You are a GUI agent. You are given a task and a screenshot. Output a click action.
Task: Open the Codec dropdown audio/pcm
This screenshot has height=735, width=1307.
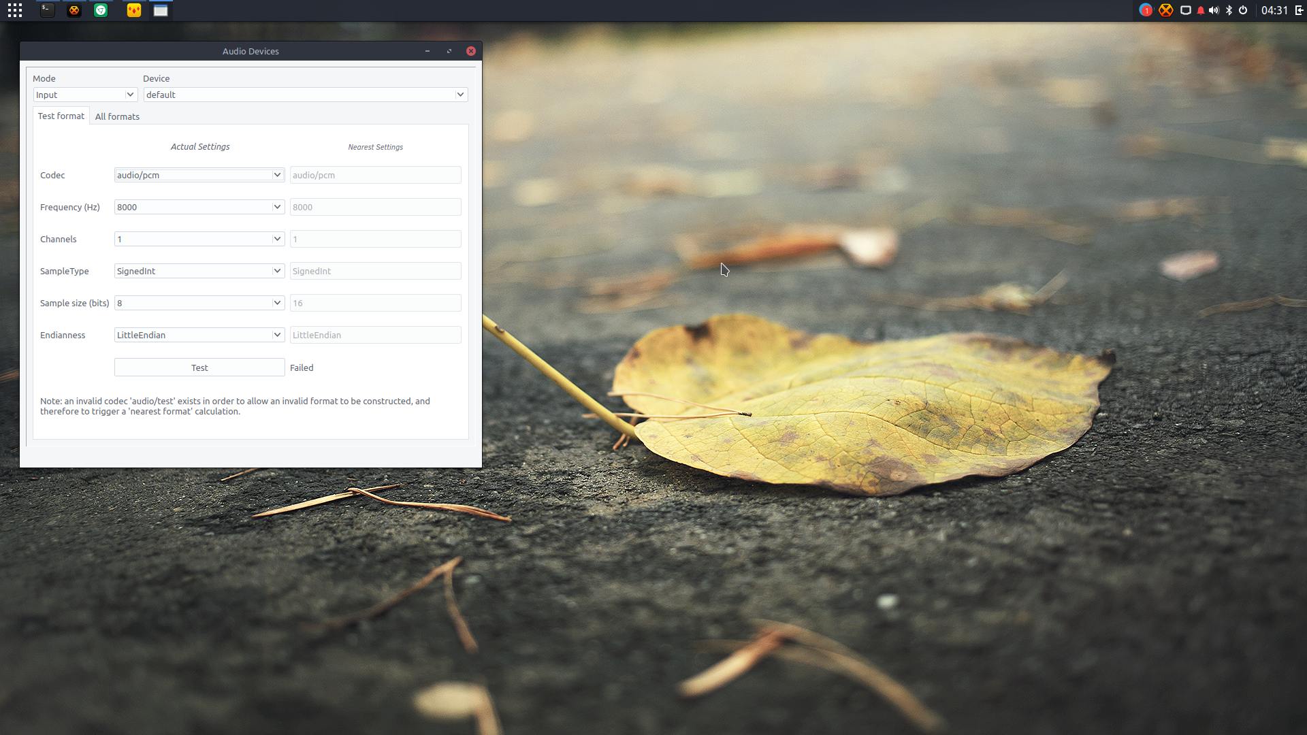tap(199, 175)
